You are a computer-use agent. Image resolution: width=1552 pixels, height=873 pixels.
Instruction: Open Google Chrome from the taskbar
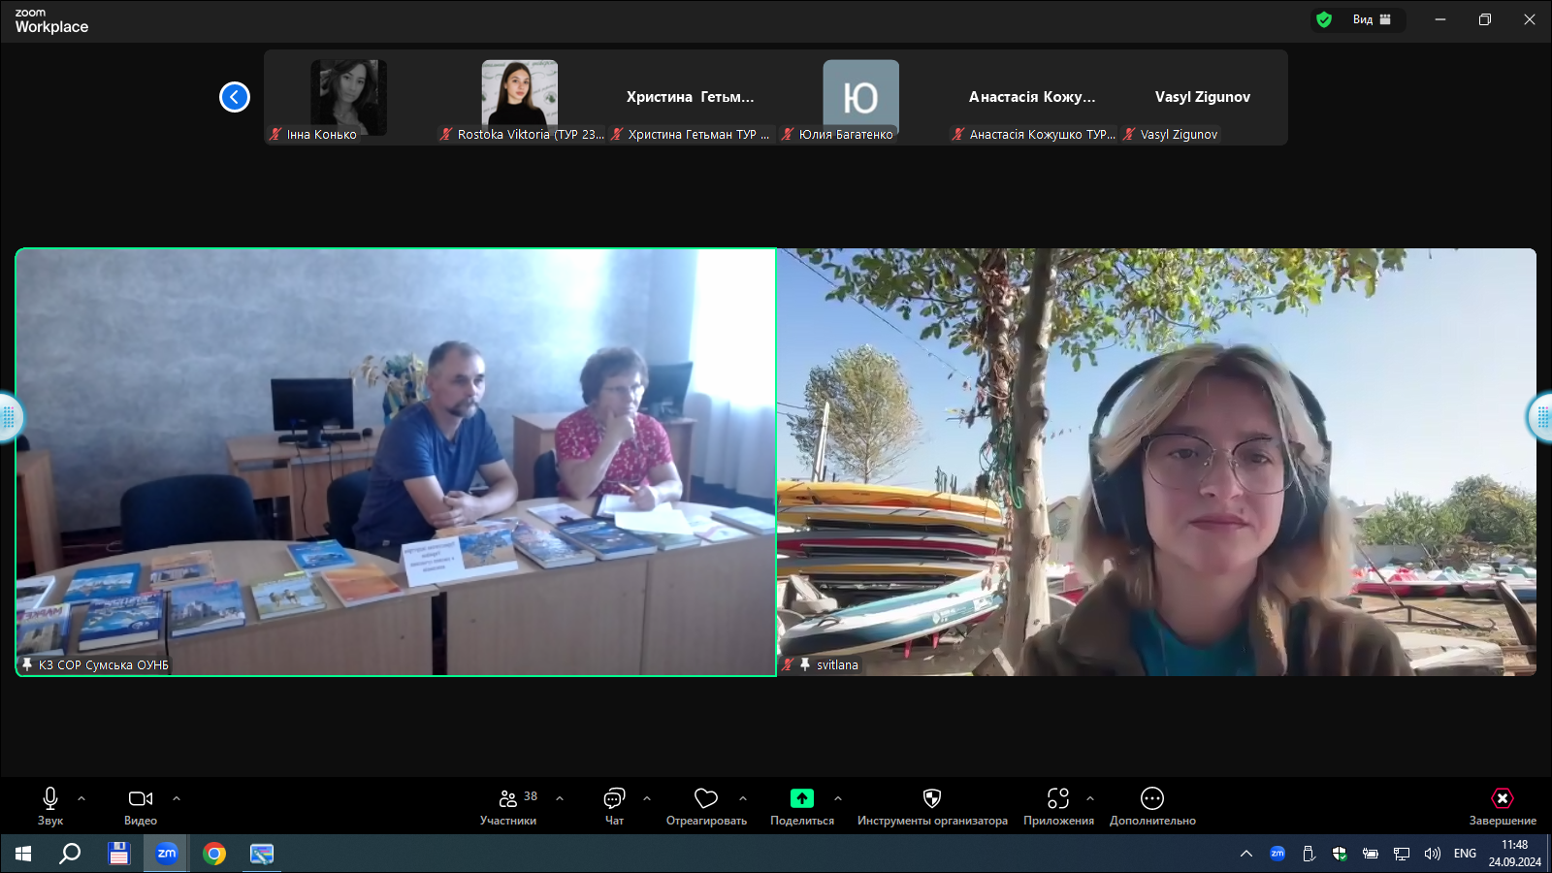tap(214, 854)
